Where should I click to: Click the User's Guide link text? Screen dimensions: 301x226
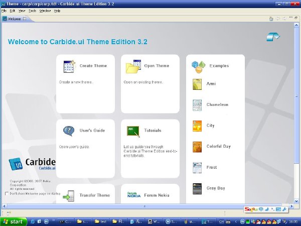point(92,131)
